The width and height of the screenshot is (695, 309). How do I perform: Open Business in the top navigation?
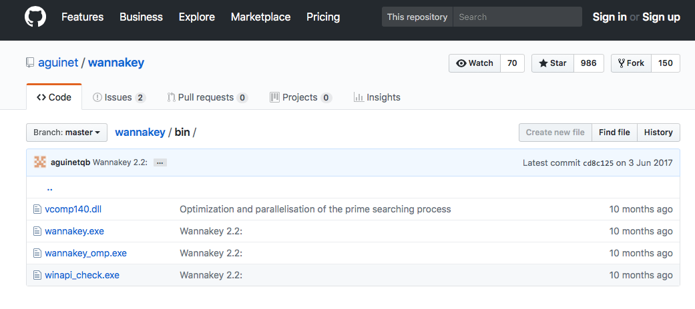(141, 17)
